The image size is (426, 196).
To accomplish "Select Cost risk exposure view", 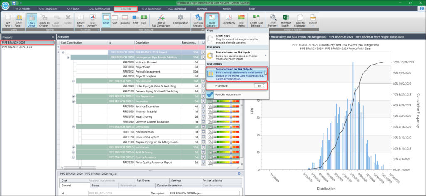I will (144, 20).
